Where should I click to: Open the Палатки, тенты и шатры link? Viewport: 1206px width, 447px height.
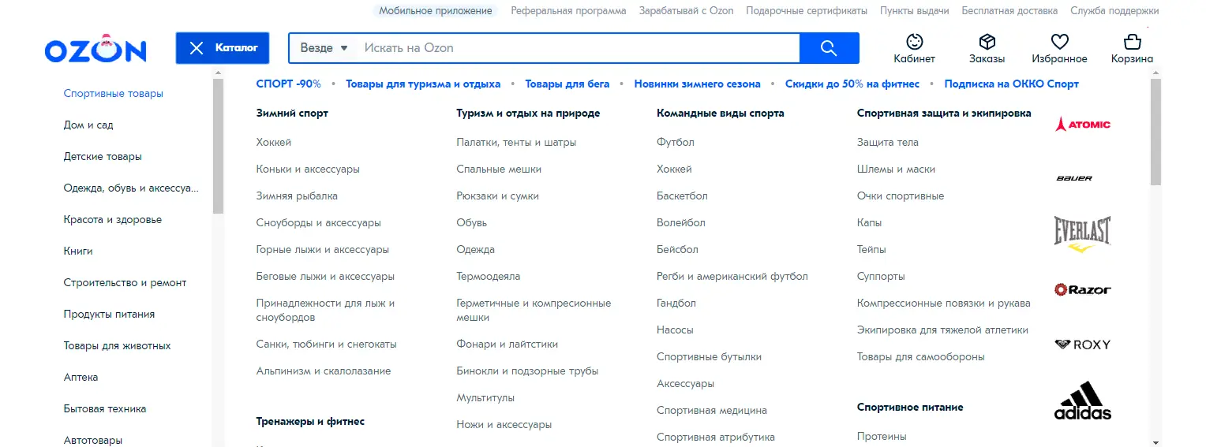pos(515,143)
